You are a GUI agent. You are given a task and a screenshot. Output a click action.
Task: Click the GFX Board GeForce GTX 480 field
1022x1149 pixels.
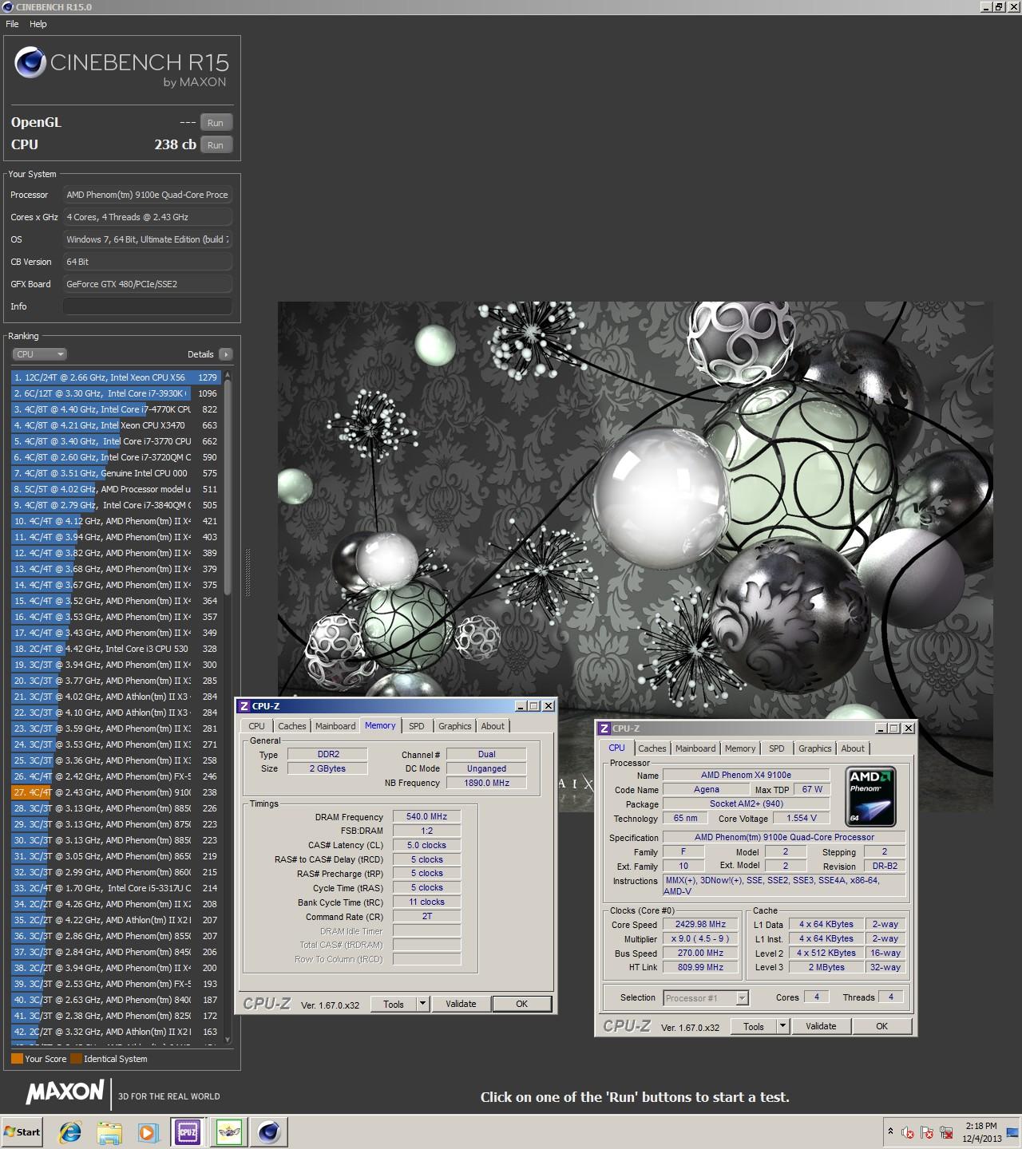click(148, 284)
